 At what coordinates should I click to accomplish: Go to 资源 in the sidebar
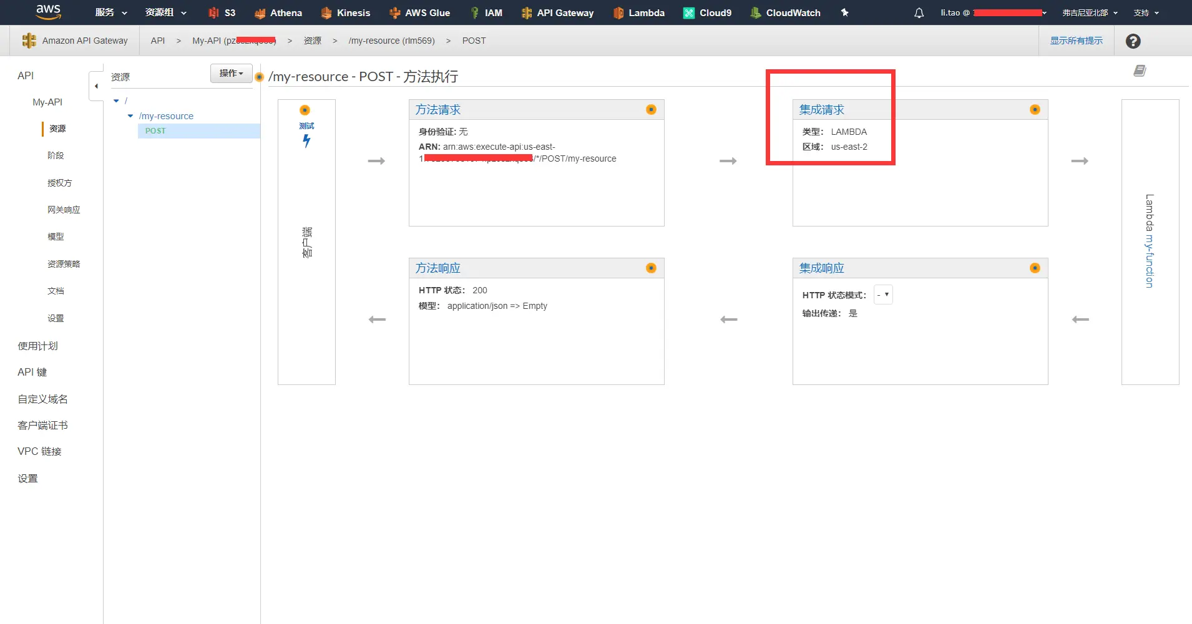pos(57,129)
